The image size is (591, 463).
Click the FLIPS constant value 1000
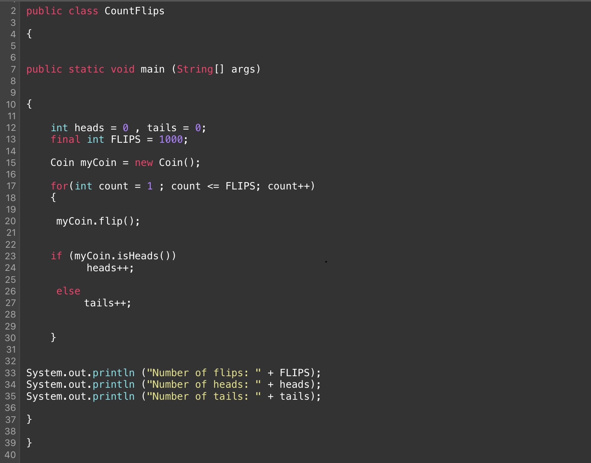tap(171, 139)
